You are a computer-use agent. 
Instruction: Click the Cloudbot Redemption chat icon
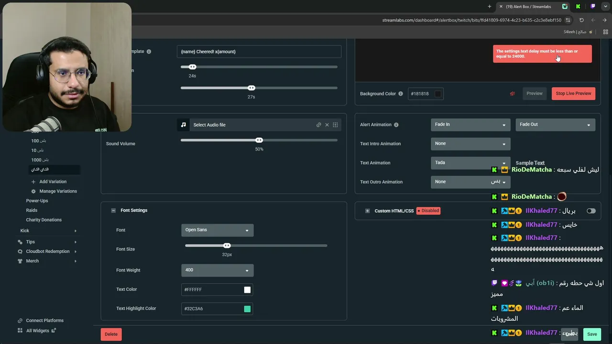(x=20, y=251)
